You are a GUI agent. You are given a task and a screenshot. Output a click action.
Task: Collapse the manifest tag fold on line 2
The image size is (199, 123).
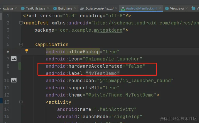click(21, 23)
